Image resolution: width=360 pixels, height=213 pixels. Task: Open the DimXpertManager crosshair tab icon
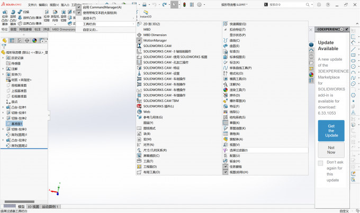(x=27, y=41)
